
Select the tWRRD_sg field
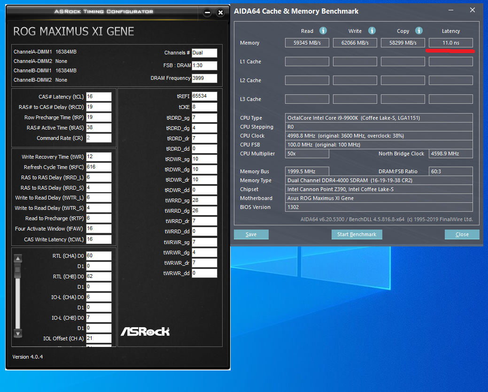[x=204, y=200]
